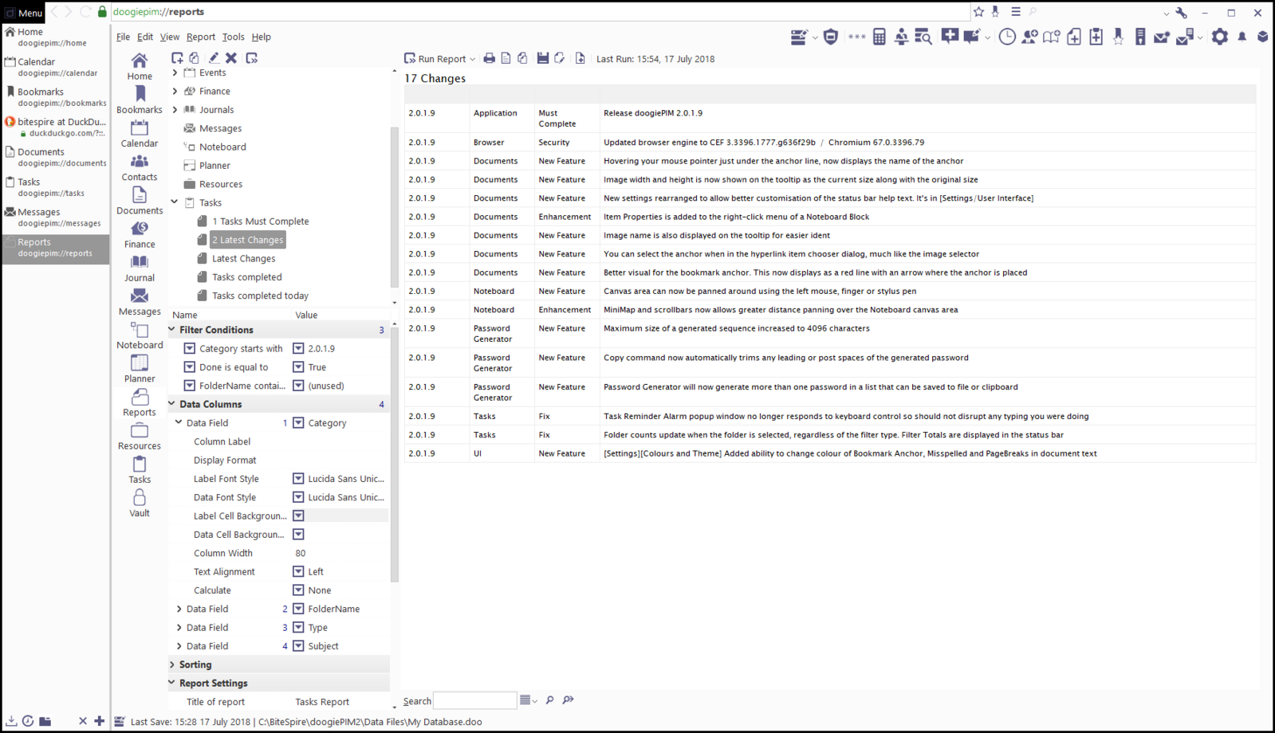Open the password generator asterisks icon

[x=857, y=37]
